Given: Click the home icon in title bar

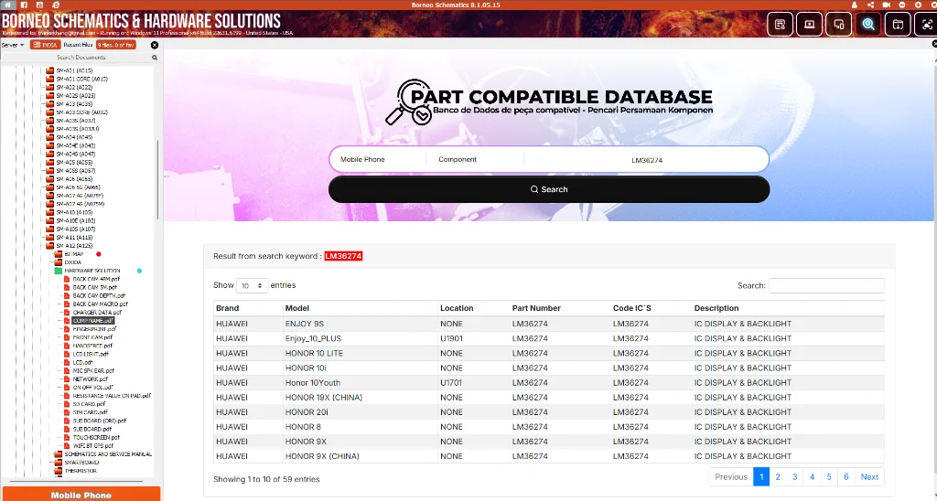Looking at the screenshot, I should (8, 5).
